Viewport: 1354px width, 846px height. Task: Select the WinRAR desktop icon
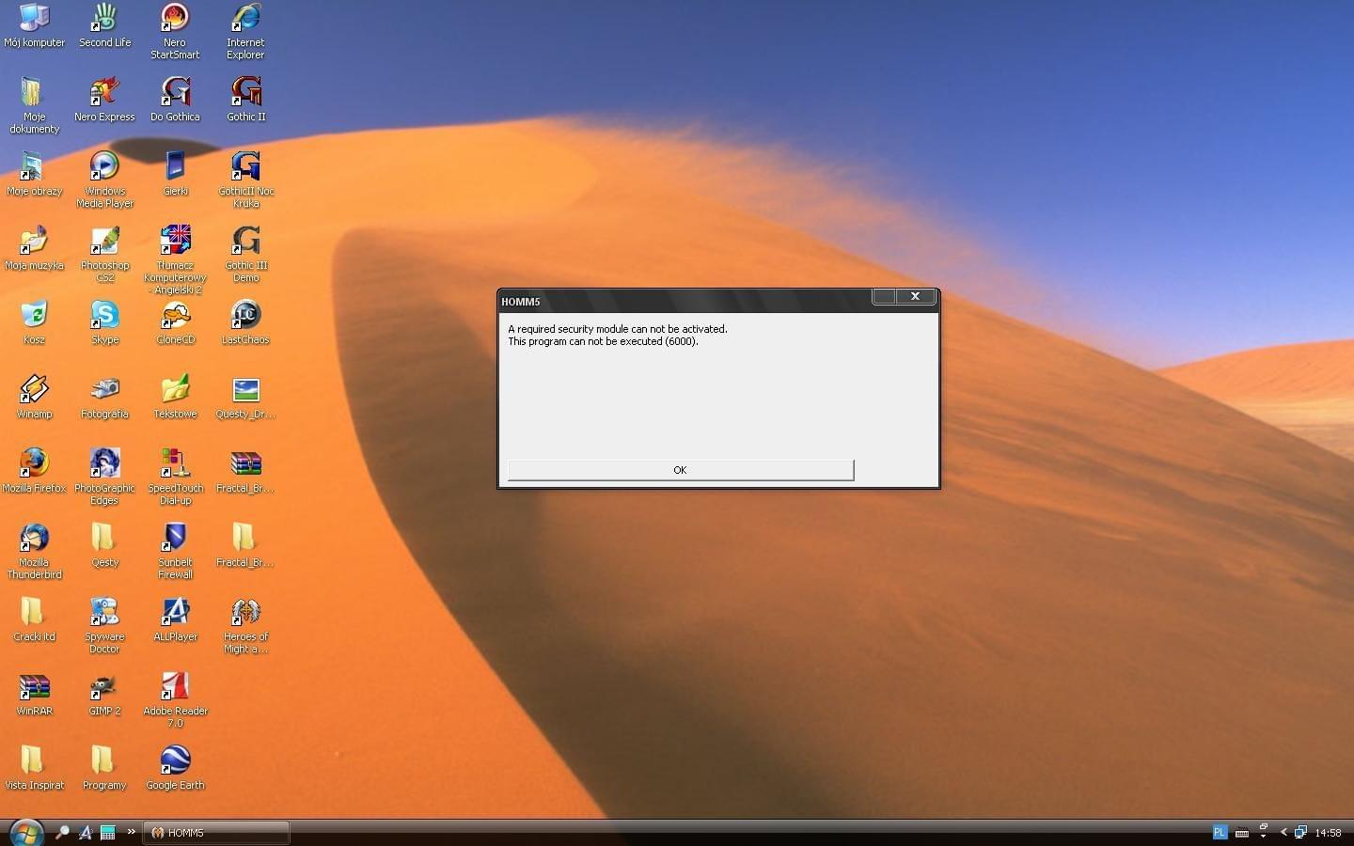[x=34, y=693]
